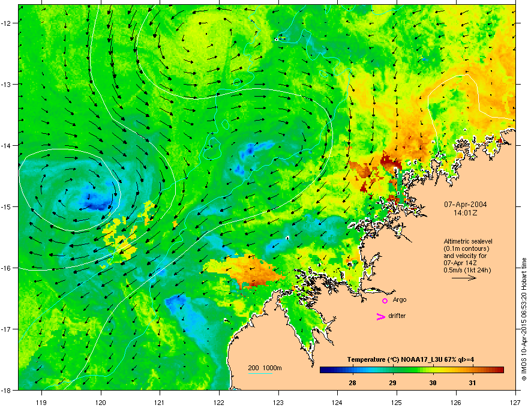Click the 28 tick label on colorbar
The image size is (528, 408).
tap(353, 383)
